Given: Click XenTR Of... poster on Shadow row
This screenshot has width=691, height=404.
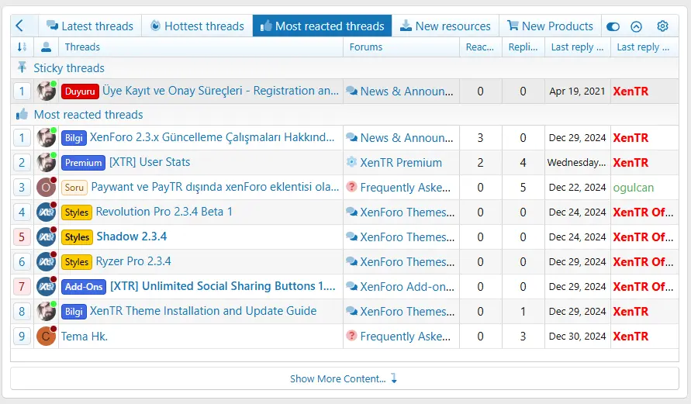Looking at the screenshot, I should [643, 237].
